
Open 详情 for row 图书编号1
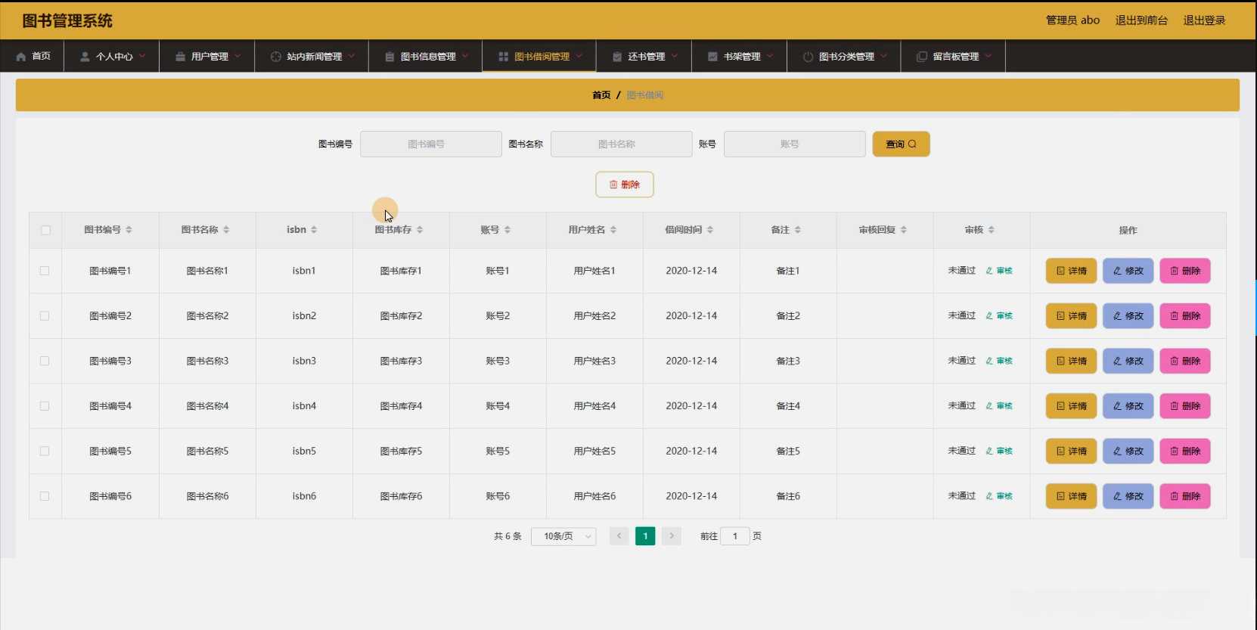pyautogui.click(x=1071, y=271)
